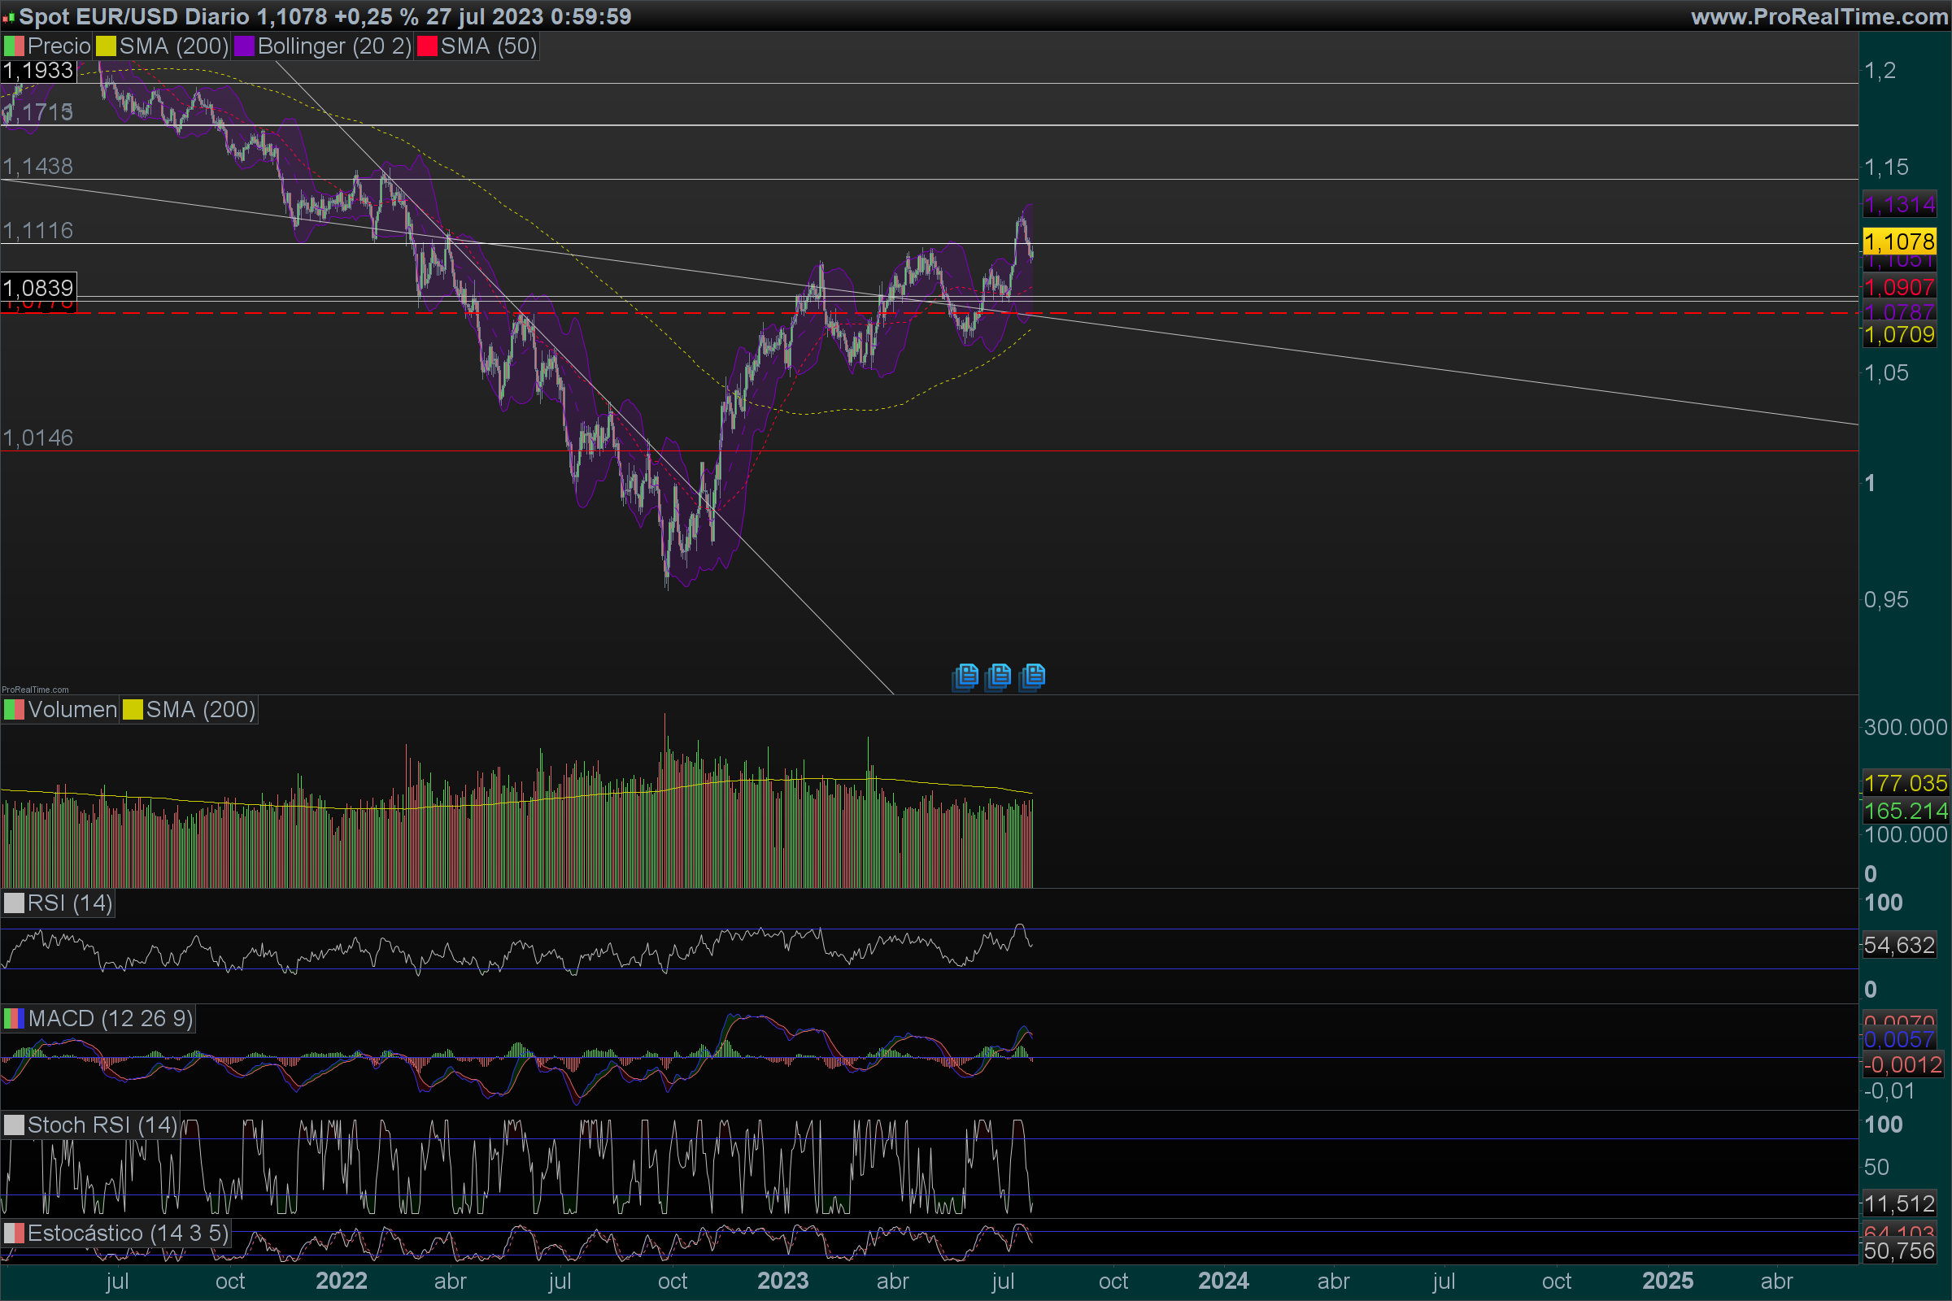The image size is (1952, 1301).
Task: Click the green-red Precio legend icon
Action: [13, 46]
